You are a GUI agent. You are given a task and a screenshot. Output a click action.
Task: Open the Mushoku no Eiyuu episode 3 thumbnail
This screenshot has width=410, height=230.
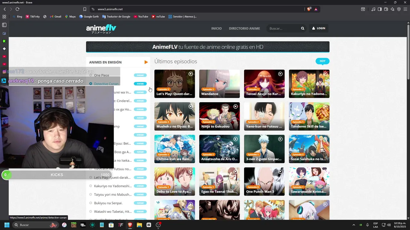tap(175, 116)
